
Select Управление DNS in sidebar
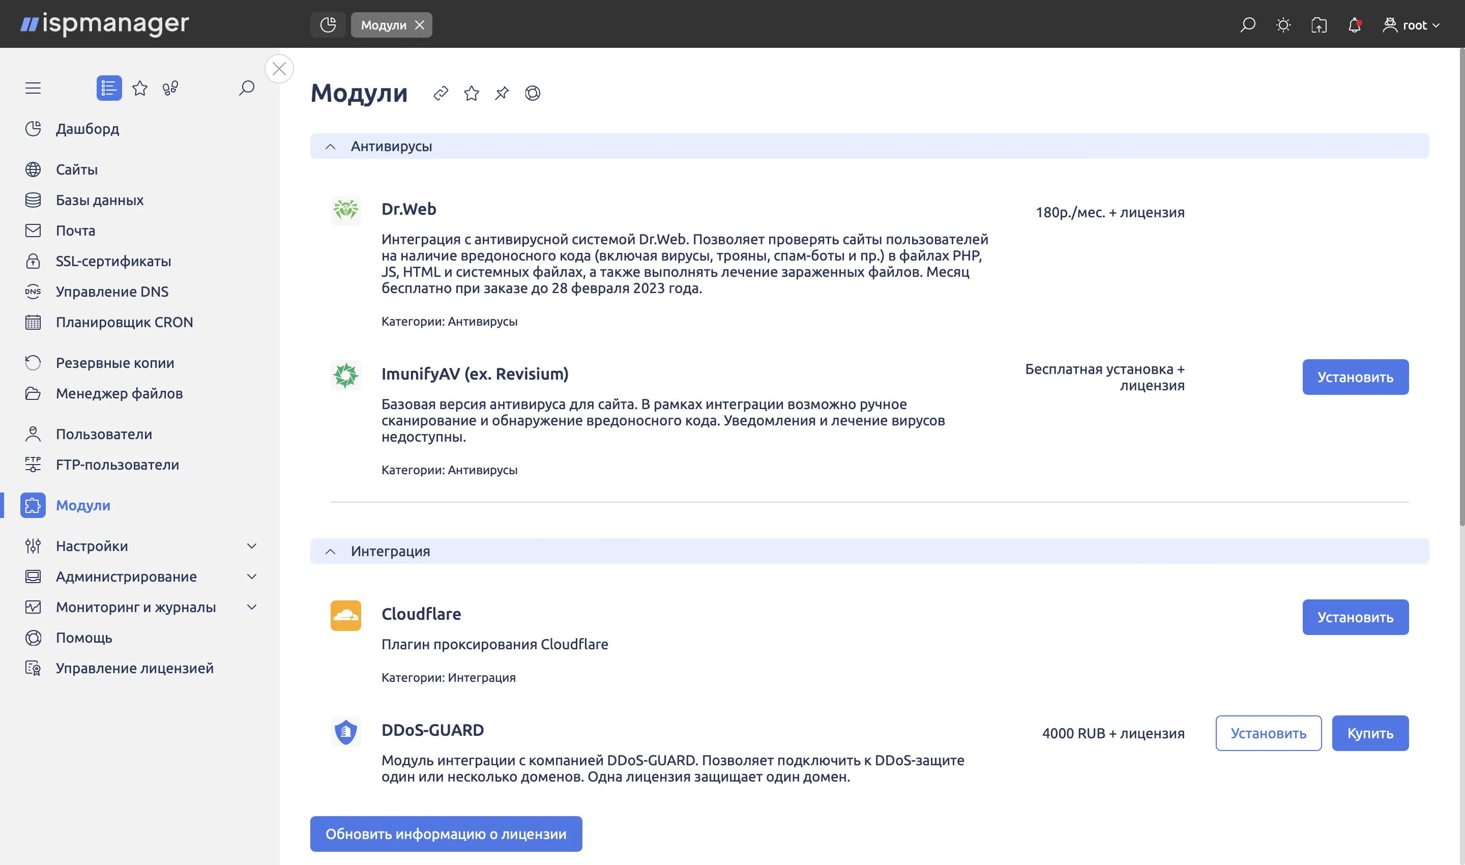coord(33,292)
